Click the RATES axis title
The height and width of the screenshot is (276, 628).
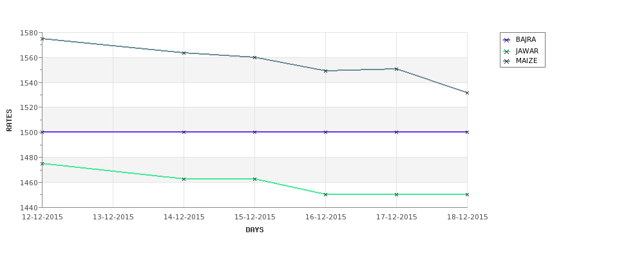pos(9,120)
